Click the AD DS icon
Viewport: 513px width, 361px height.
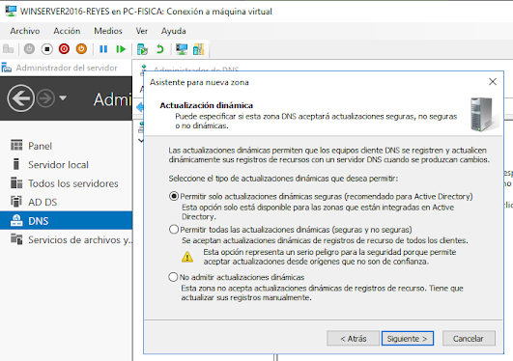pos(16,202)
